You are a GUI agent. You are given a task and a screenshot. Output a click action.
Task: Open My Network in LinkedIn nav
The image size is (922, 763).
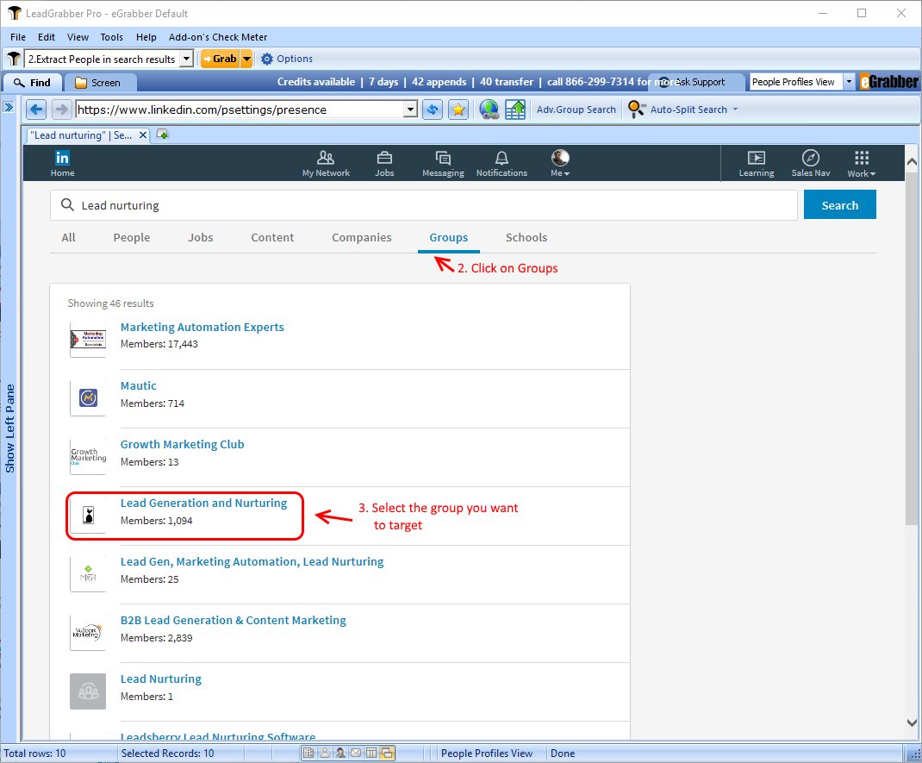pyautogui.click(x=326, y=163)
